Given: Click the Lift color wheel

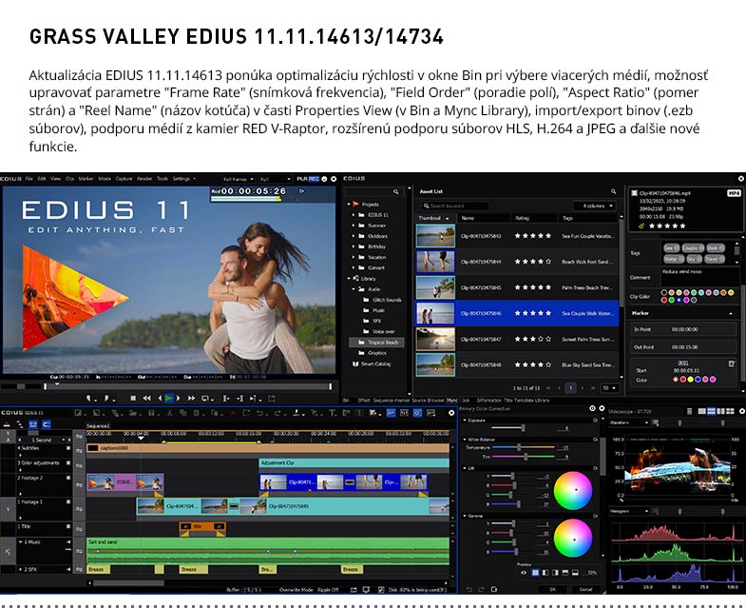Looking at the screenshot, I should tap(573, 491).
